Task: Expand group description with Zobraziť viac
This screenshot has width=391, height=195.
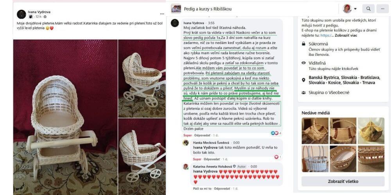Action: pos(346,35)
